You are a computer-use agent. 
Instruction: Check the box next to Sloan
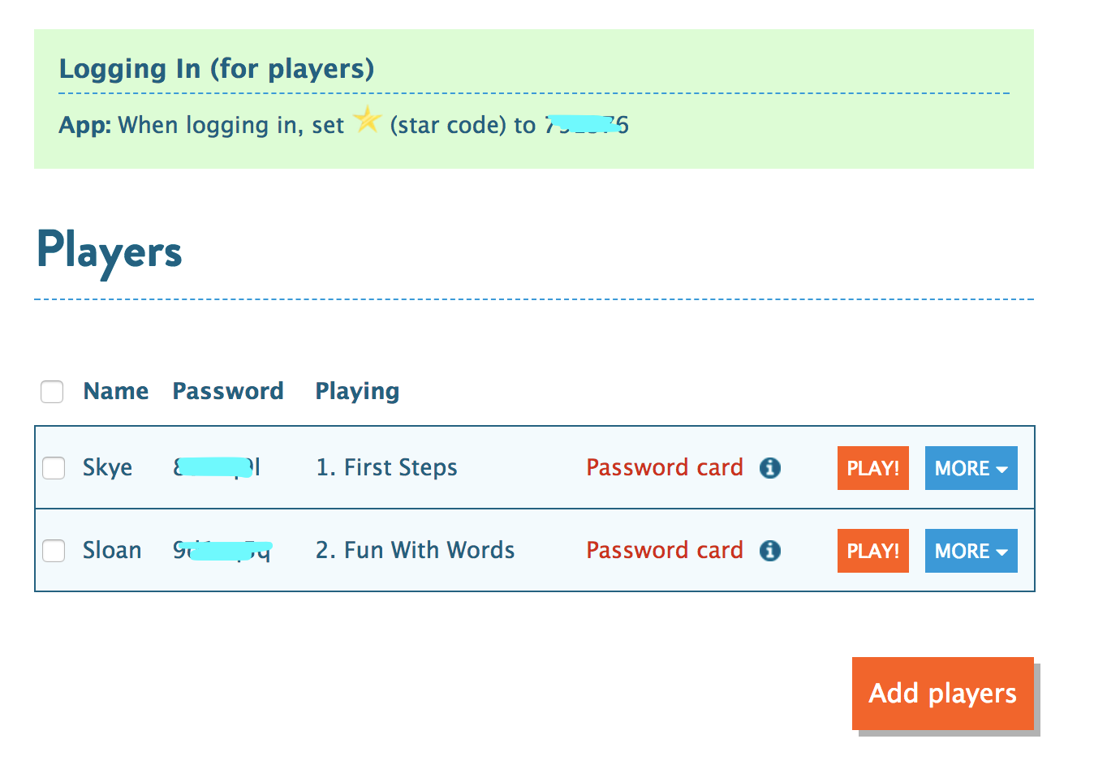point(54,551)
